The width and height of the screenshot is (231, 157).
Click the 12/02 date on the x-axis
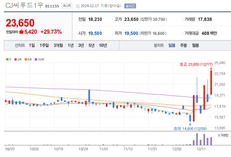(x=177, y=149)
